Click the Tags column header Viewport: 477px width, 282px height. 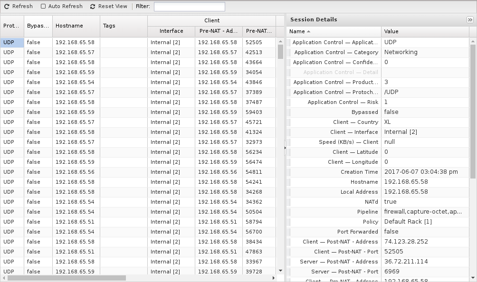[124, 26]
